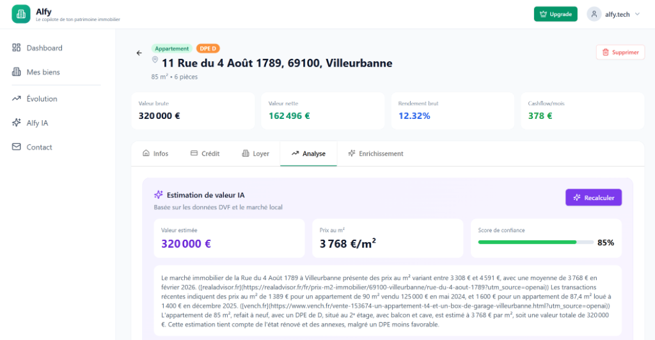655x340 pixels.
Task: Open the Enrichissement tab
Action: (376, 153)
